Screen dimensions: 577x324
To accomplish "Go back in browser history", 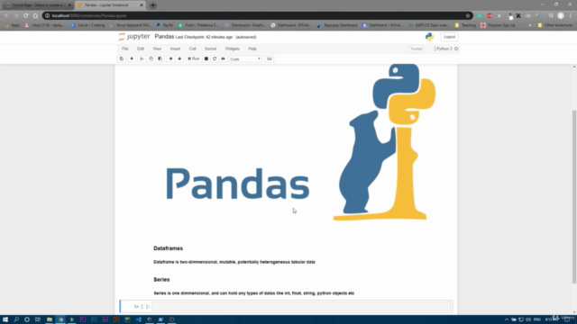I will [6, 16].
